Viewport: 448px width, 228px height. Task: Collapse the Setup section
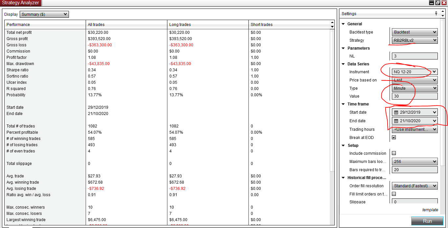tap(344, 146)
